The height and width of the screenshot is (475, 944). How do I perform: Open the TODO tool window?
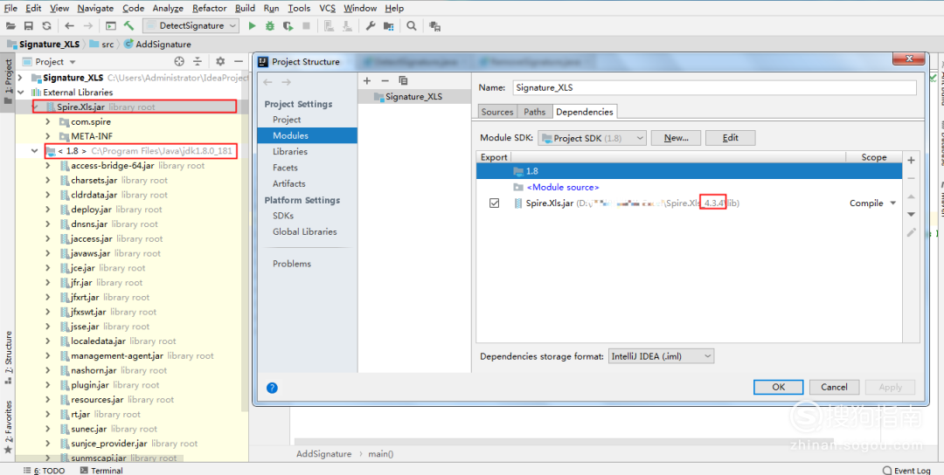coord(44,470)
